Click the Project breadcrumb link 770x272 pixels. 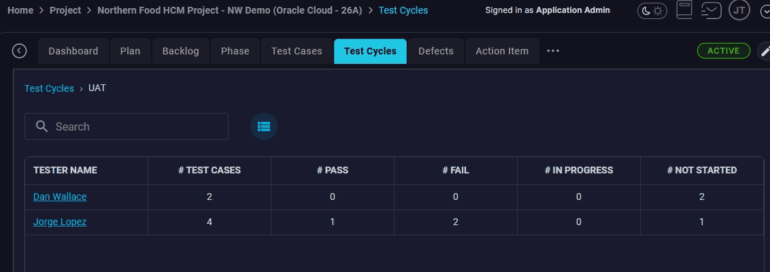point(65,10)
